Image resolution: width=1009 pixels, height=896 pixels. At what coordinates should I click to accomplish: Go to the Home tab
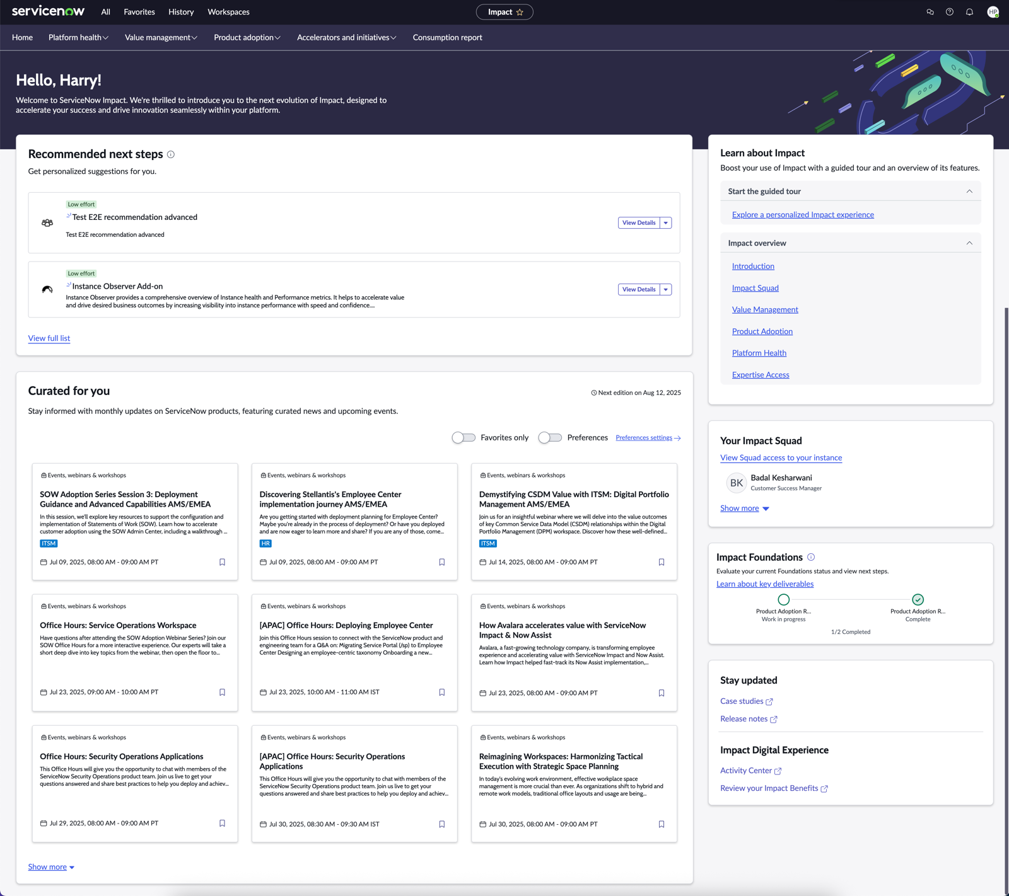[x=22, y=38]
